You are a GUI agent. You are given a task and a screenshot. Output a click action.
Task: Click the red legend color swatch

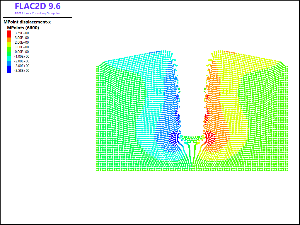click(x=9, y=33)
